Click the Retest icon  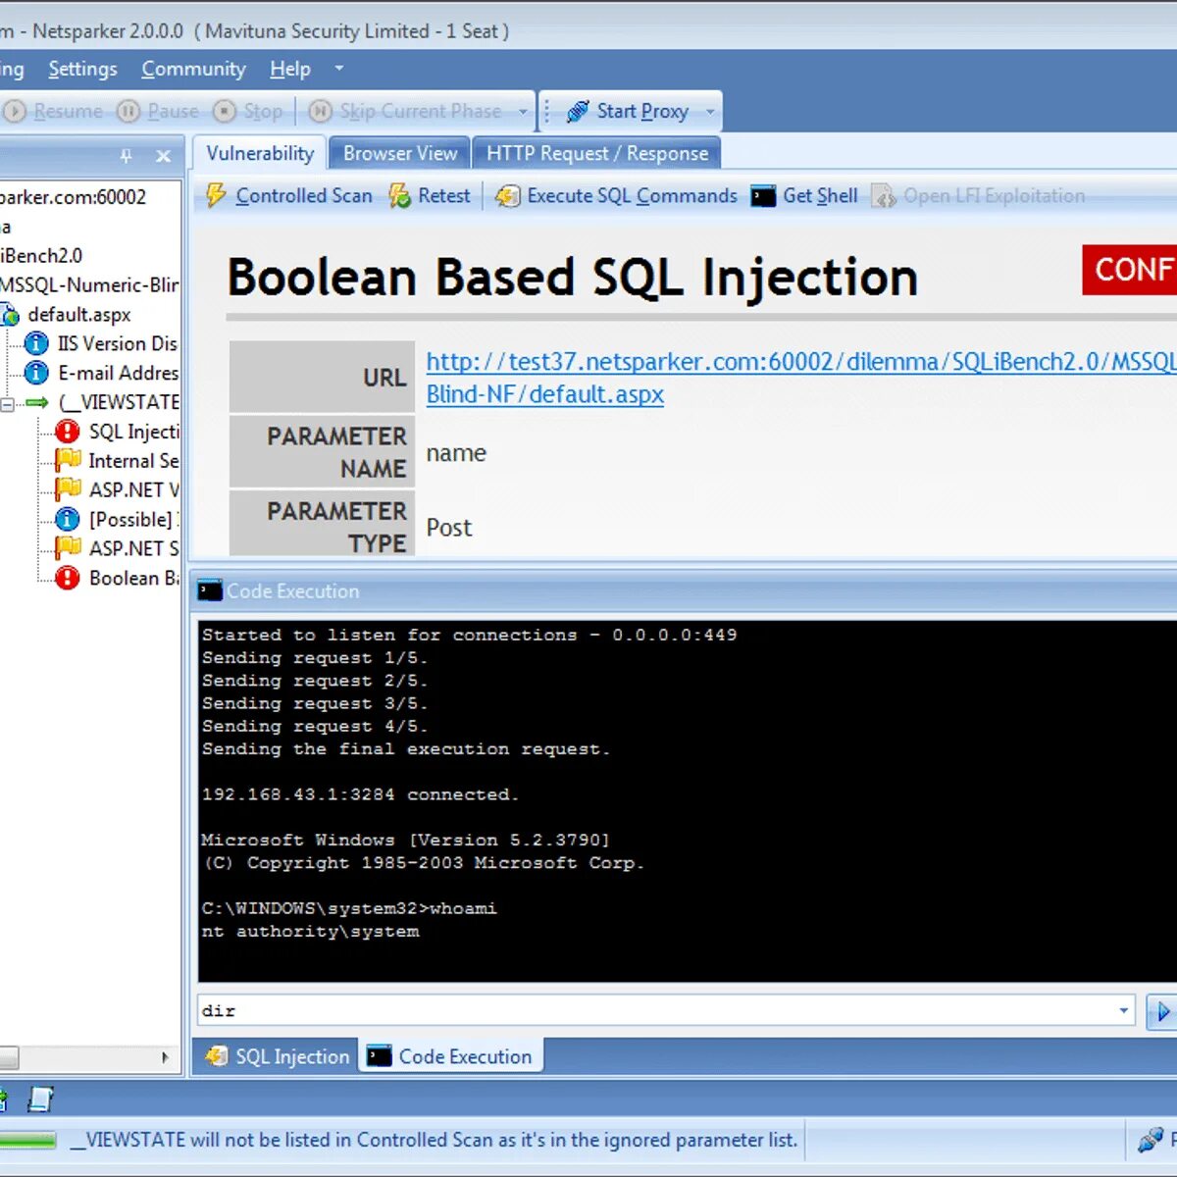(399, 196)
